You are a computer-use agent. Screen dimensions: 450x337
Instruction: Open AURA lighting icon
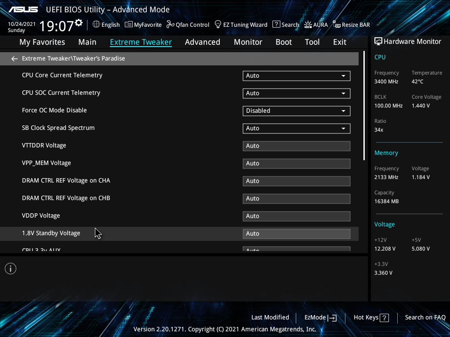coord(308,25)
